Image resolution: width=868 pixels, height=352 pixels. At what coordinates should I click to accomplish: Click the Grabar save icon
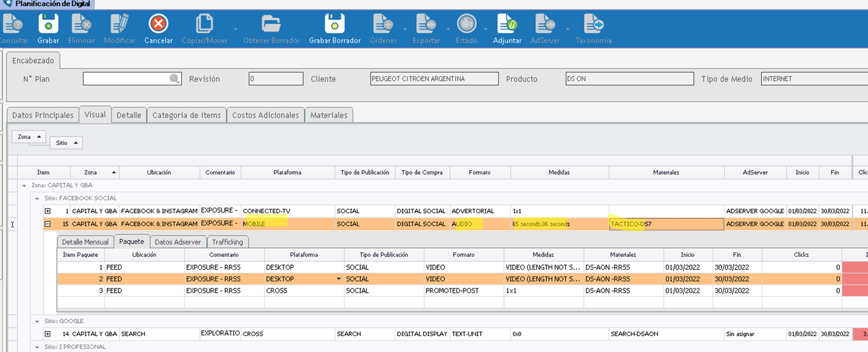[x=48, y=24]
